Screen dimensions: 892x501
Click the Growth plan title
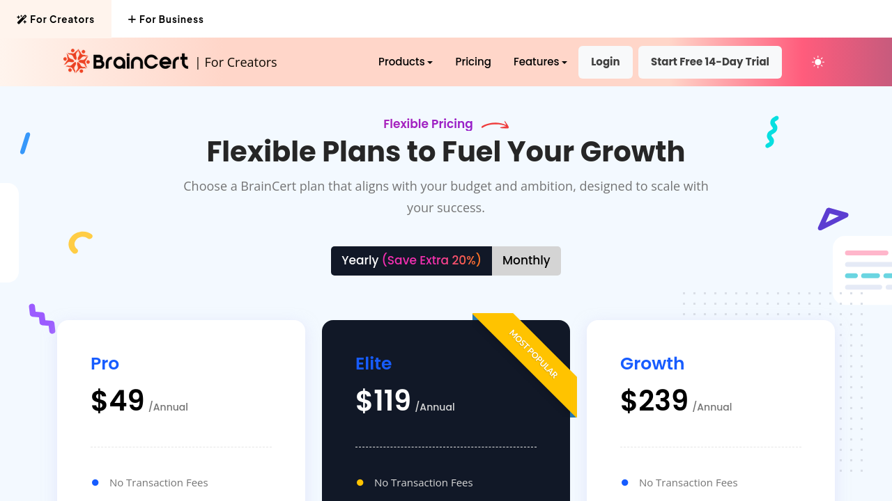[652, 363]
